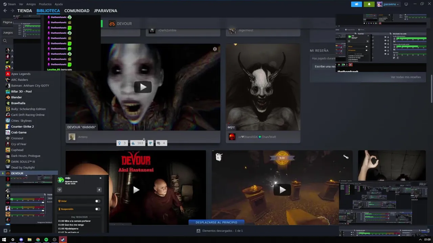Viewport: 433px width, 243px height.
Task: Go to the TIENDA tab
Action: (25, 11)
